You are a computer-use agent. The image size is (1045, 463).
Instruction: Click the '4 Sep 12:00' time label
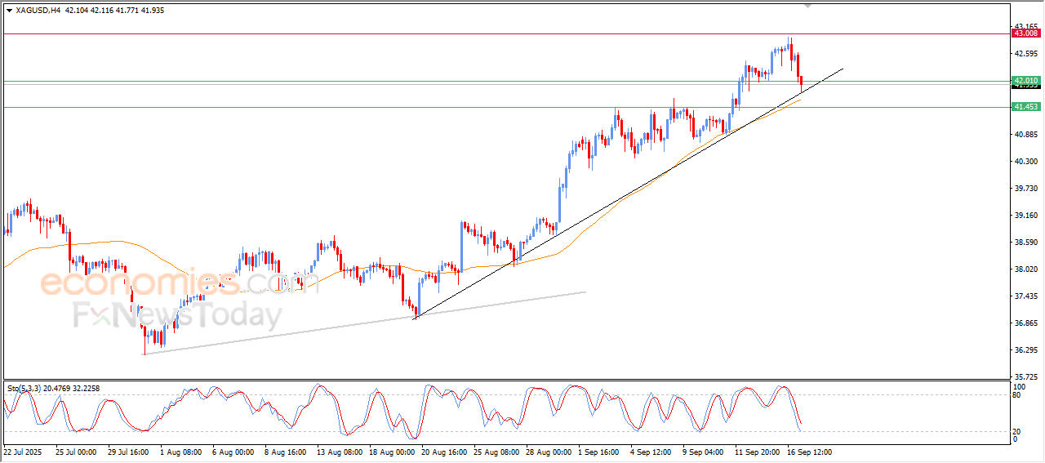coord(652,452)
